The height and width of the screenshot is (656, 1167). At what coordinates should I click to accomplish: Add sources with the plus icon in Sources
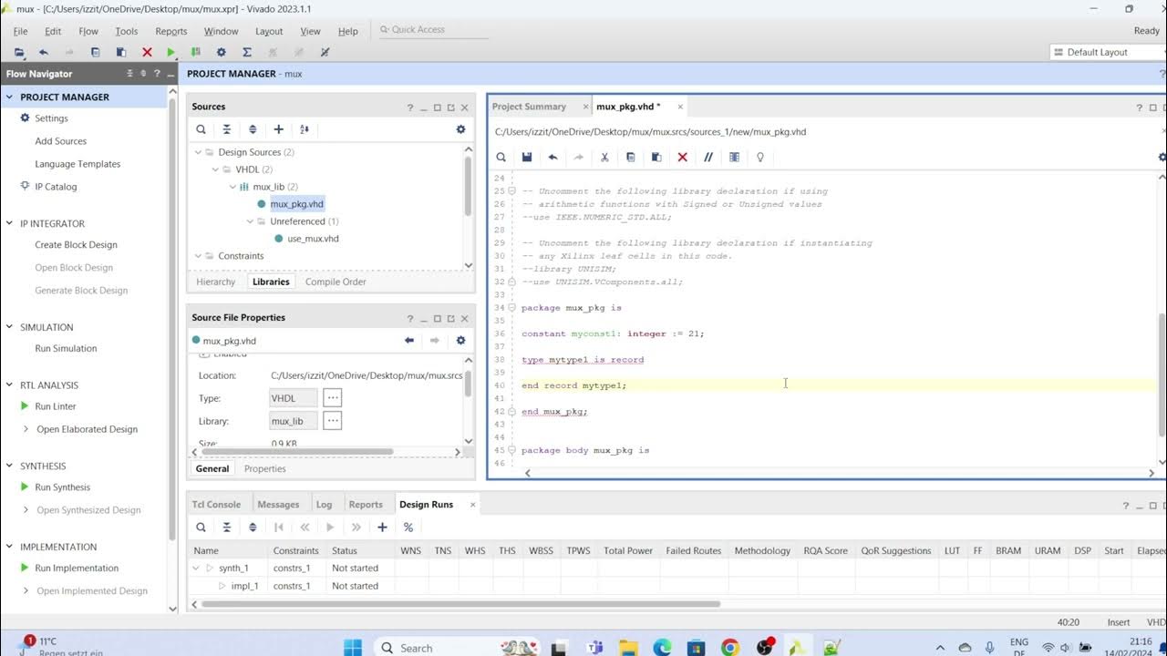(278, 129)
